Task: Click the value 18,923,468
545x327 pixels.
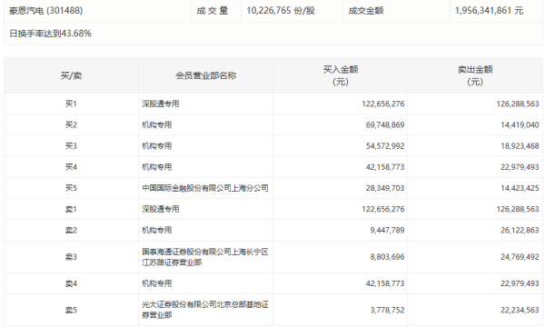Action: click(x=520, y=146)
